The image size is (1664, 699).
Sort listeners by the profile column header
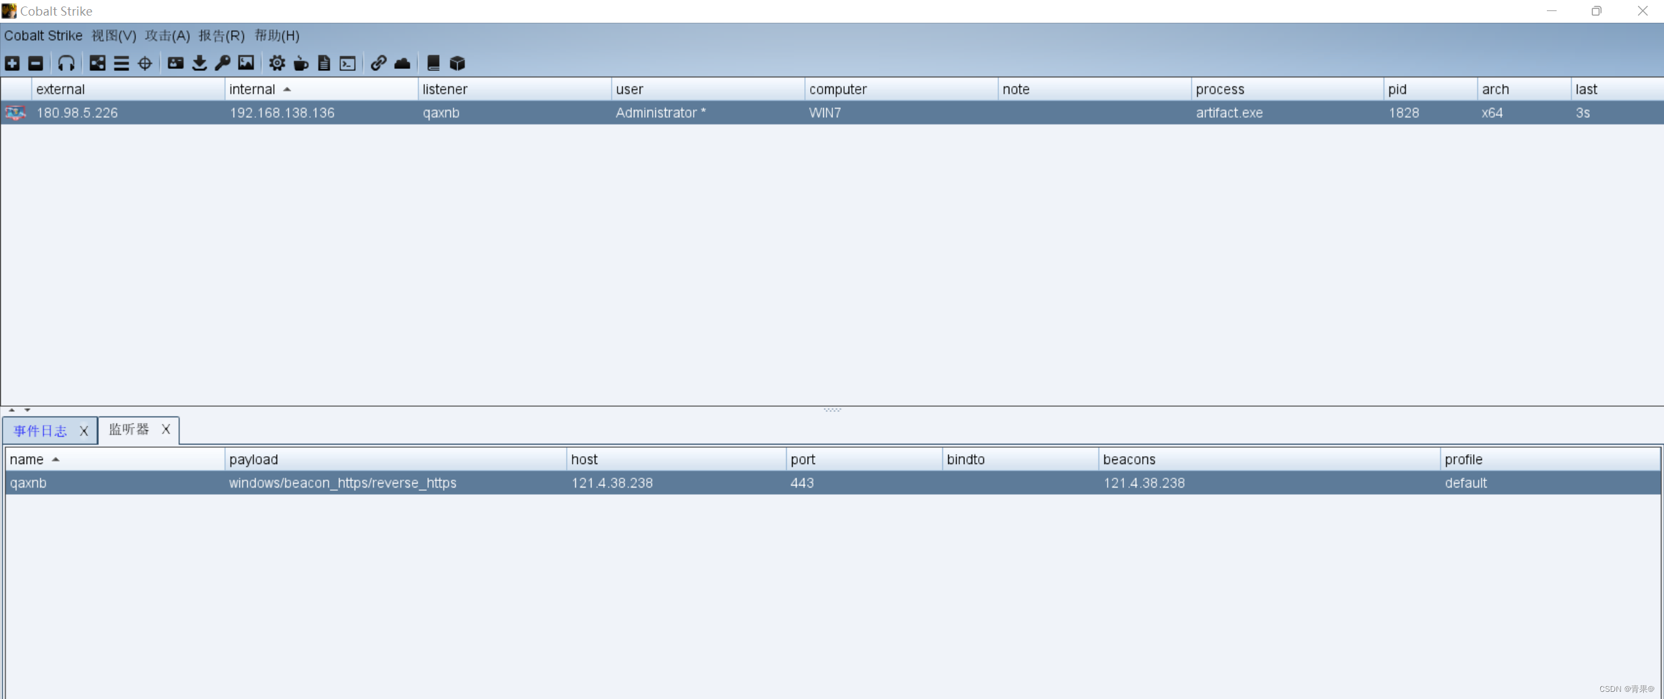[1550, 459]
